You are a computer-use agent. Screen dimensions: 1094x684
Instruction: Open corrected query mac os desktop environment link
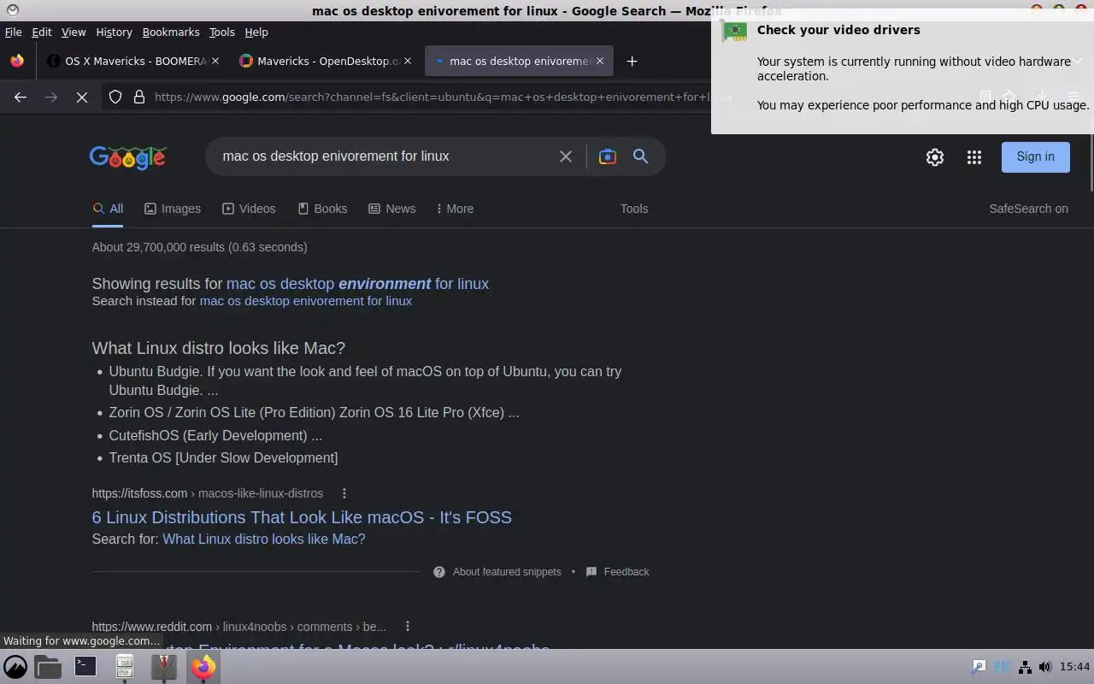pos(357,284)
